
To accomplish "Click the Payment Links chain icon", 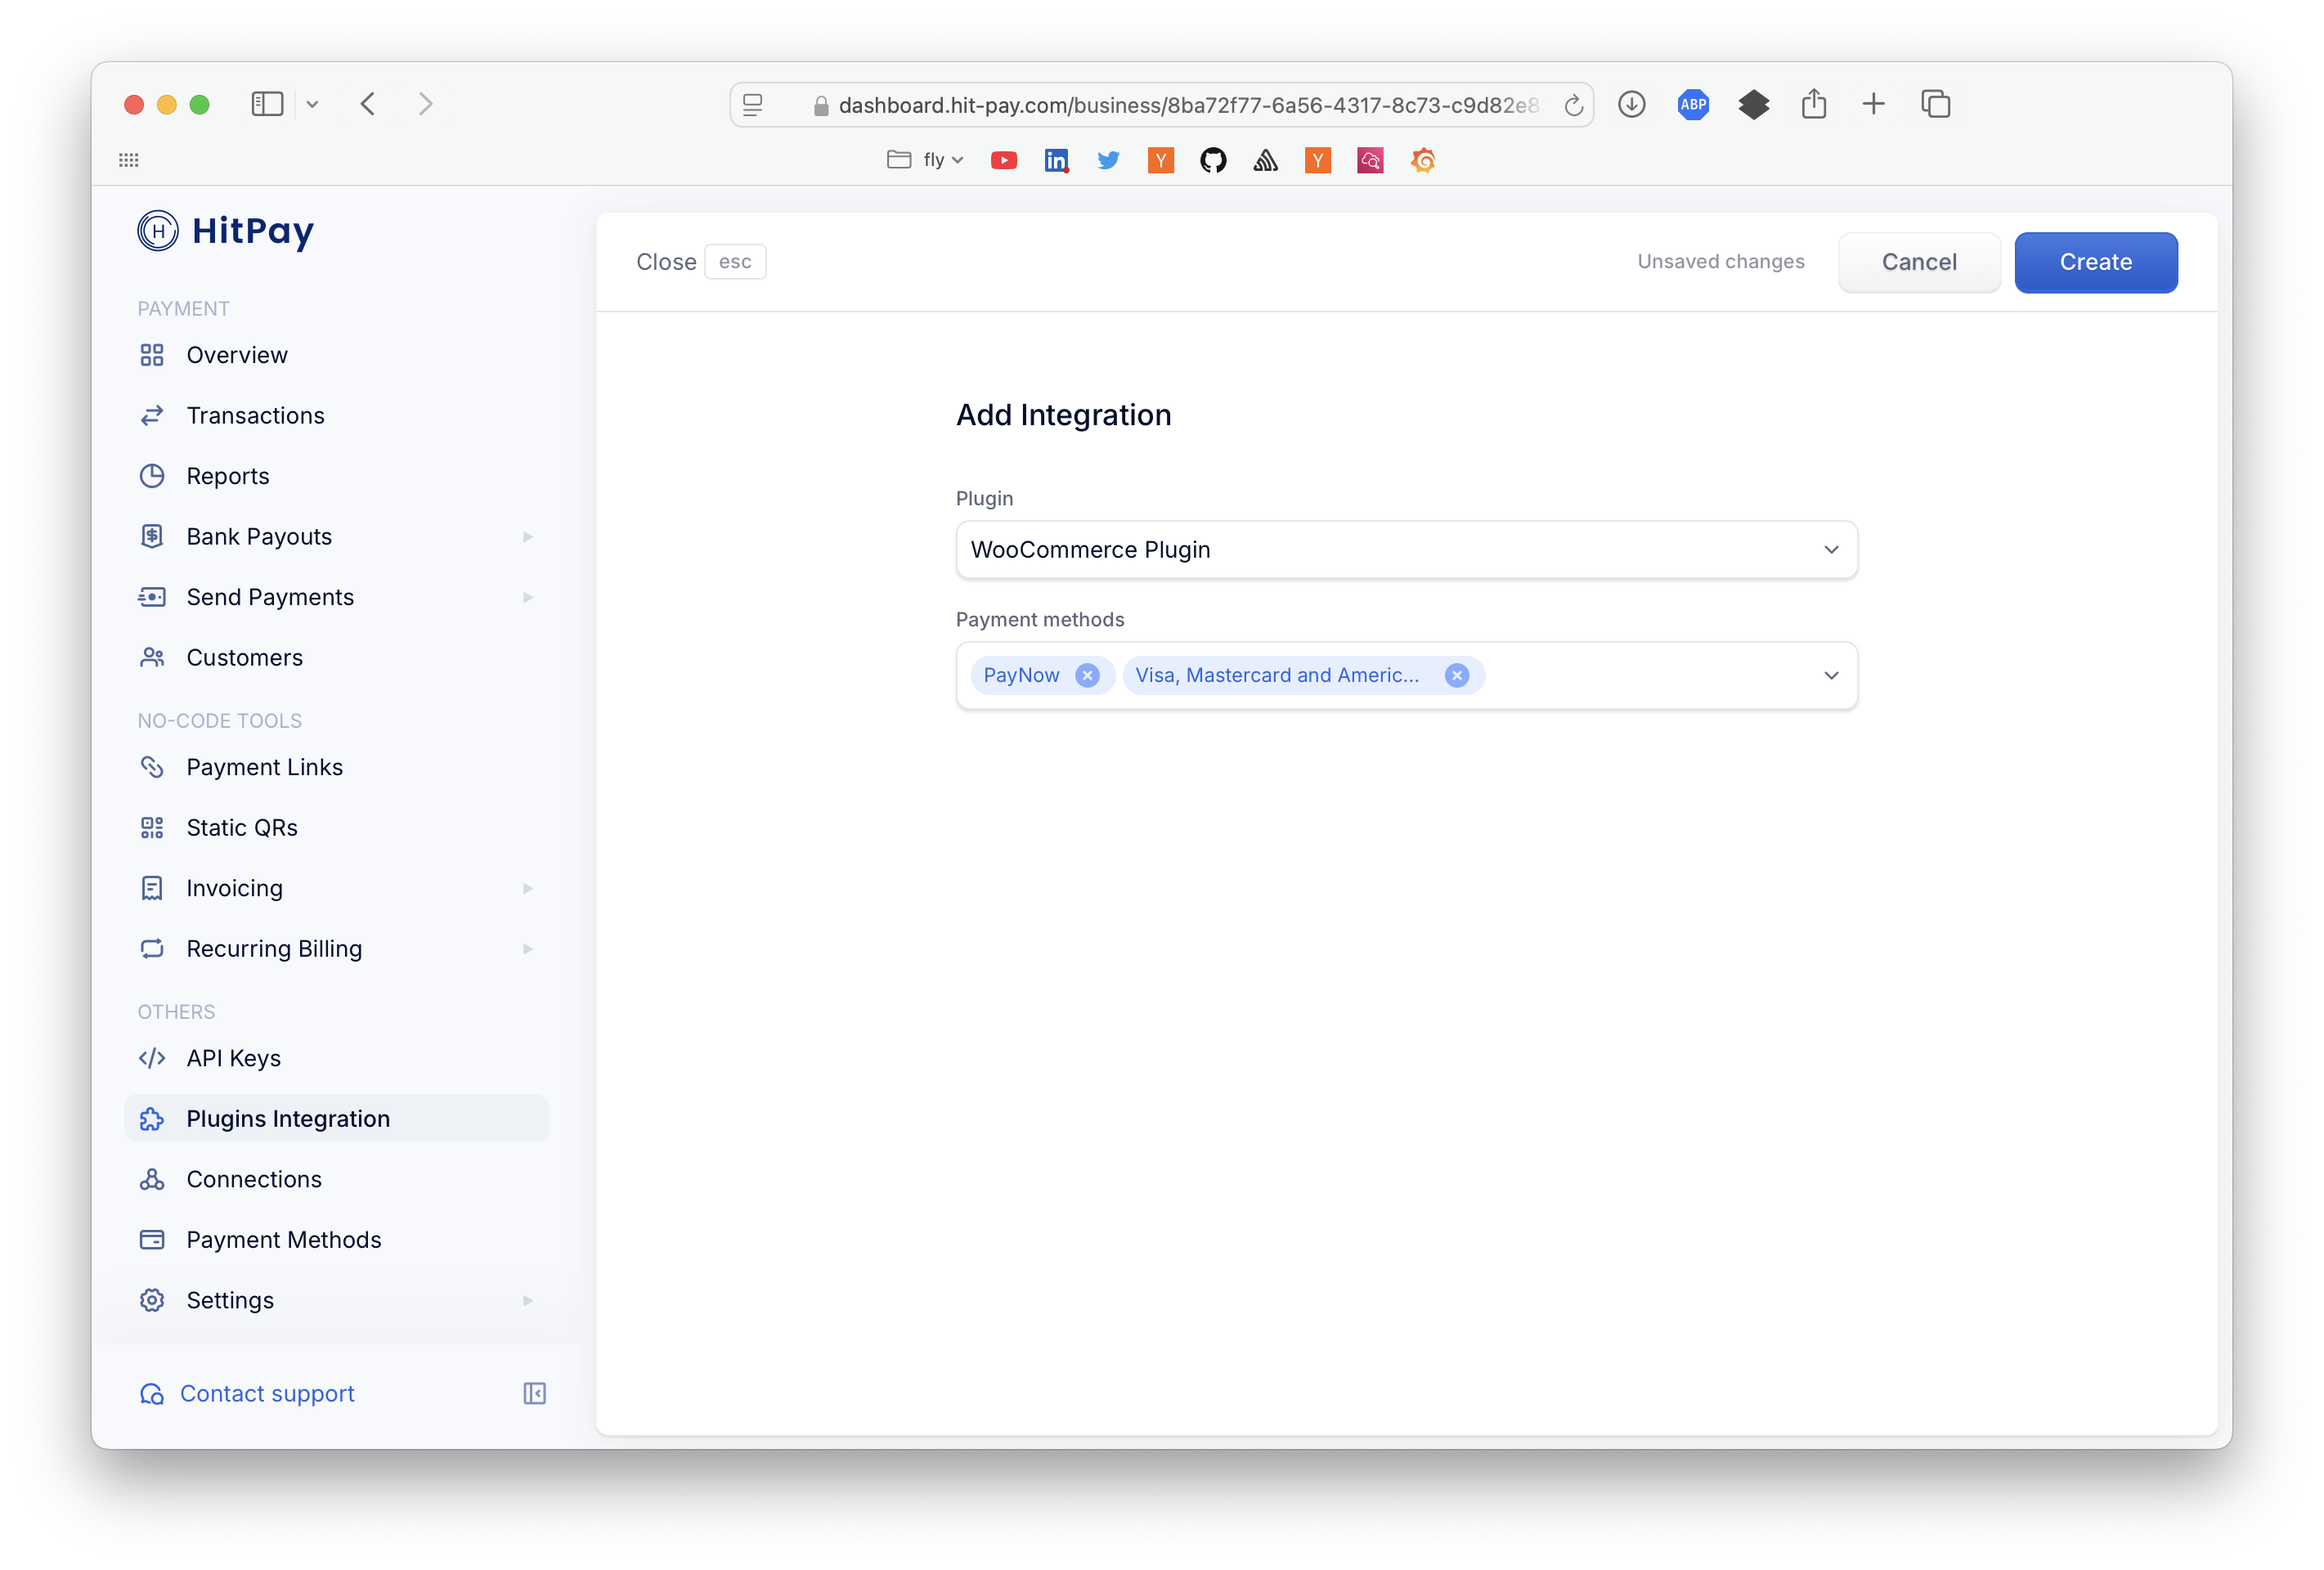I will pyautogui.click(x=152, y=767).
